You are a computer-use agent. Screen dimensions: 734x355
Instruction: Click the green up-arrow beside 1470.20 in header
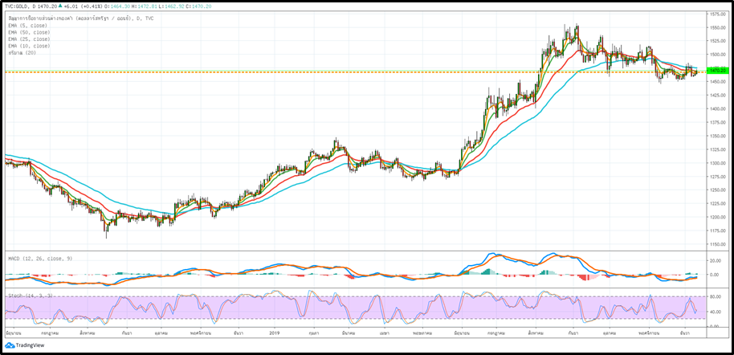pos(60,8)
